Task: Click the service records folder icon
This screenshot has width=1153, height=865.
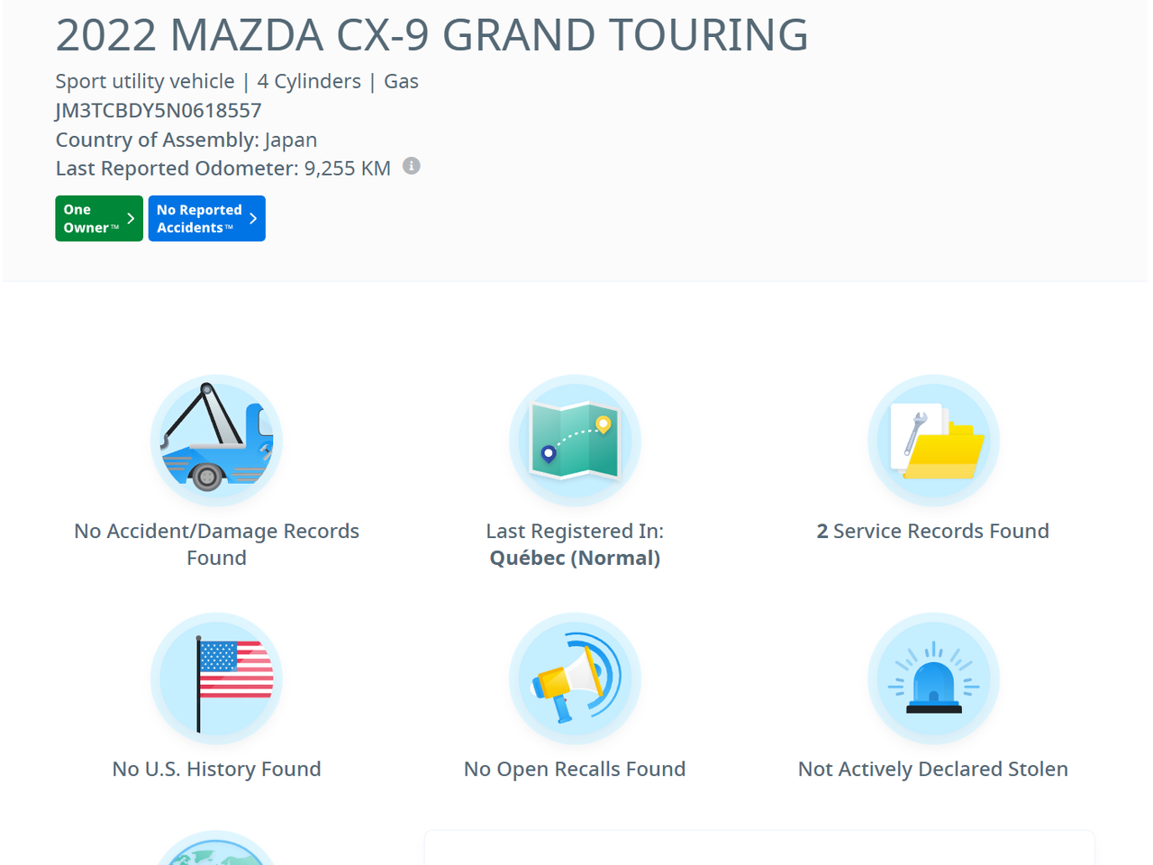Action: [x=933, y=441]
